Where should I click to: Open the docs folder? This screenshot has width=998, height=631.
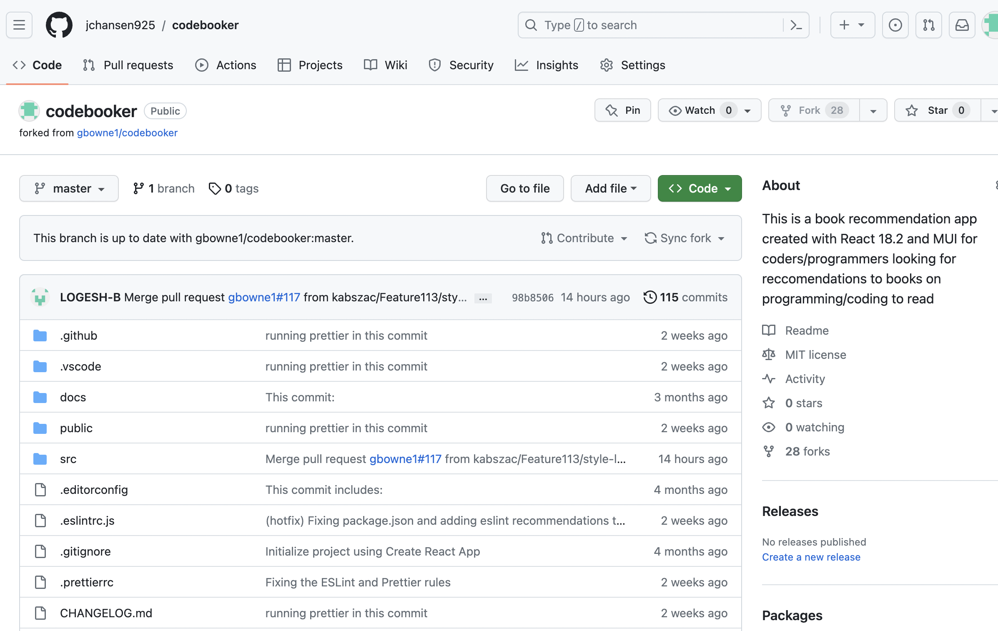(x=73, y=397)
